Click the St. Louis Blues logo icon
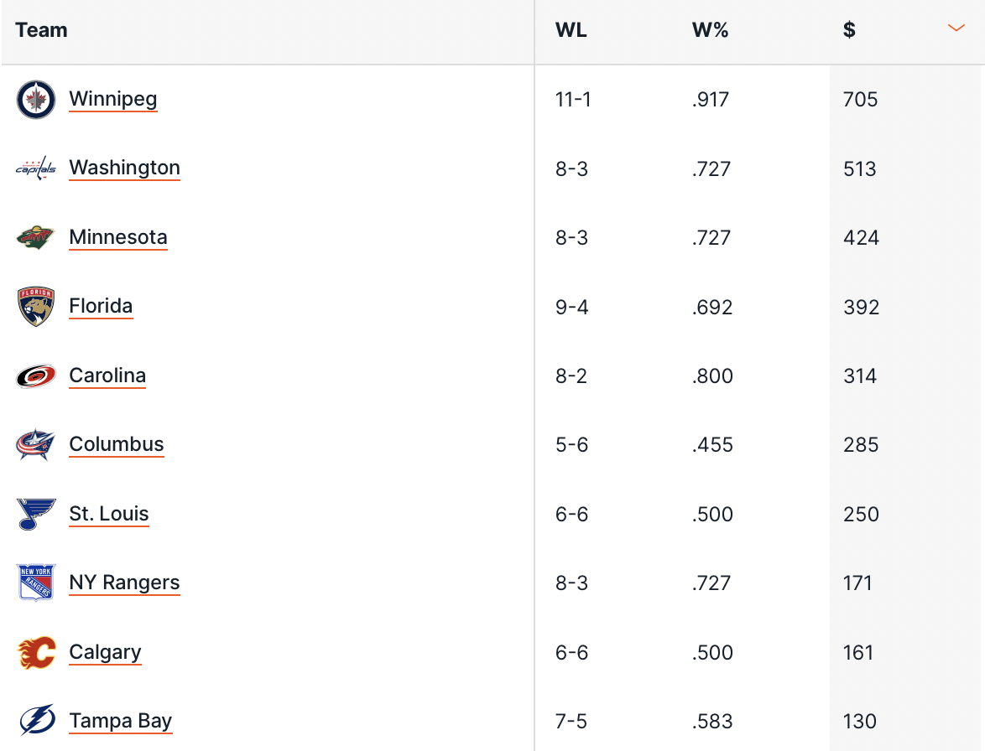 pos(36,514)
